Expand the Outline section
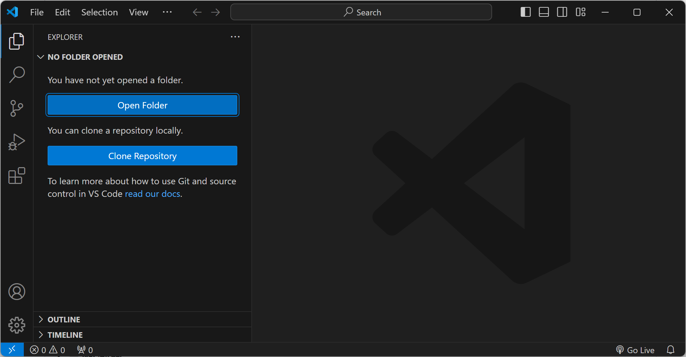 64,320
